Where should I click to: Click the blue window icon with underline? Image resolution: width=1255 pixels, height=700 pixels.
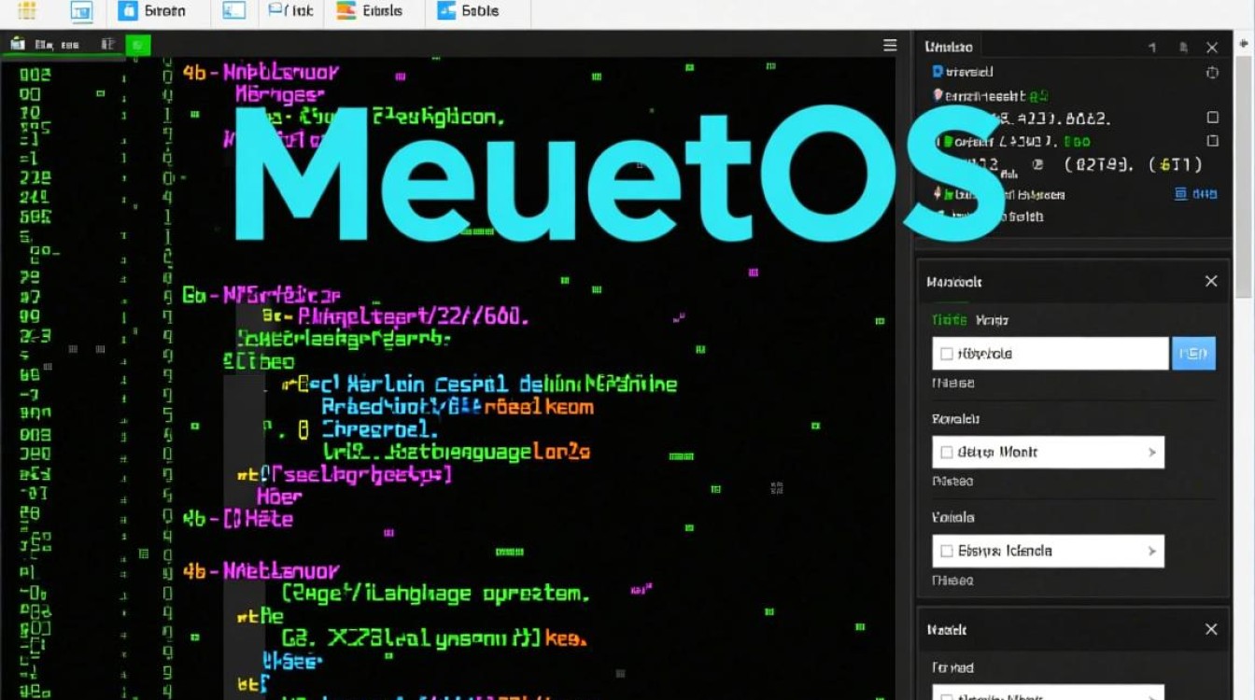82,11
